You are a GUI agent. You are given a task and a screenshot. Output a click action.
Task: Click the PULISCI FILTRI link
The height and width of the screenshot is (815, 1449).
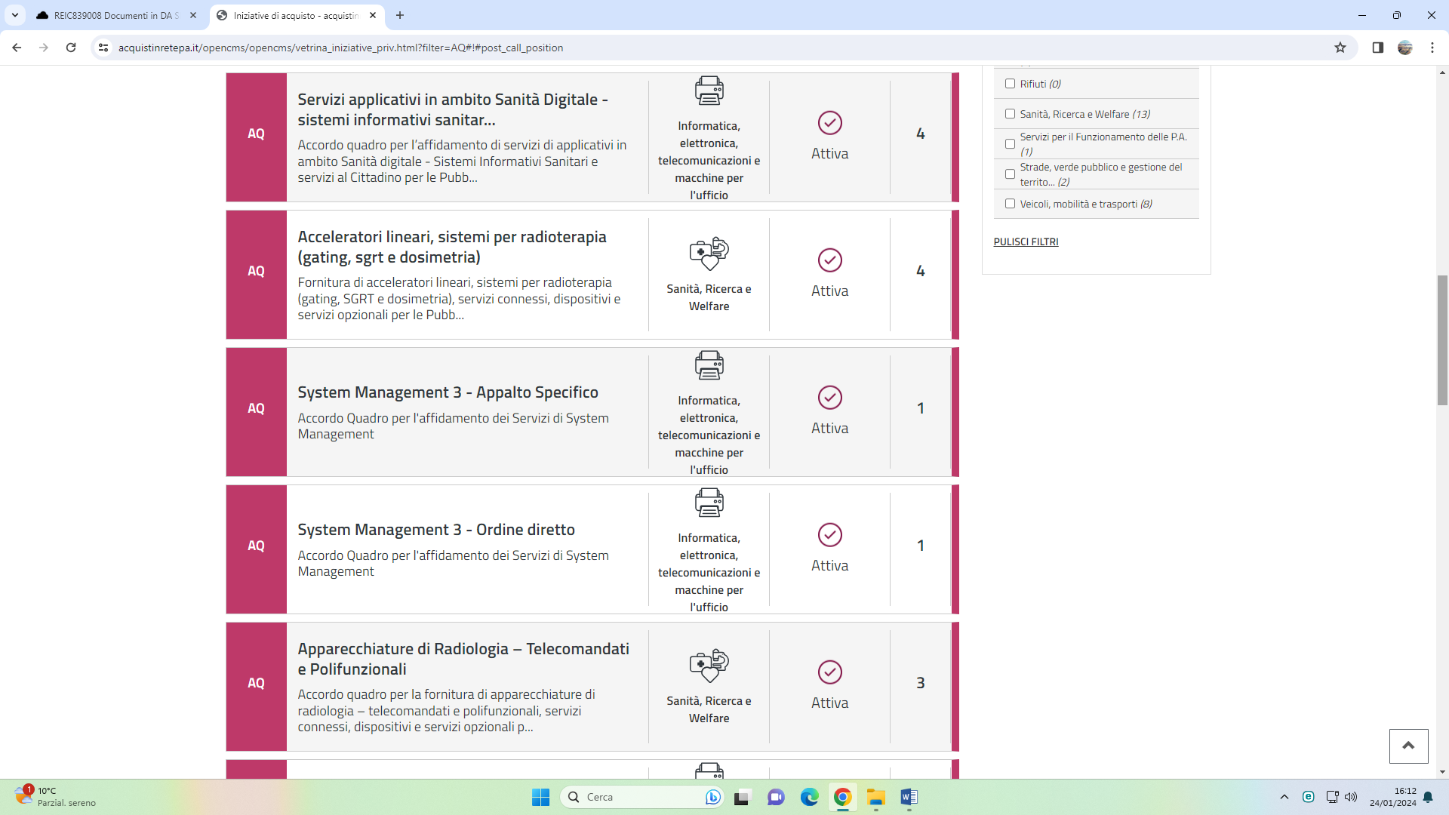point(1026,241)
